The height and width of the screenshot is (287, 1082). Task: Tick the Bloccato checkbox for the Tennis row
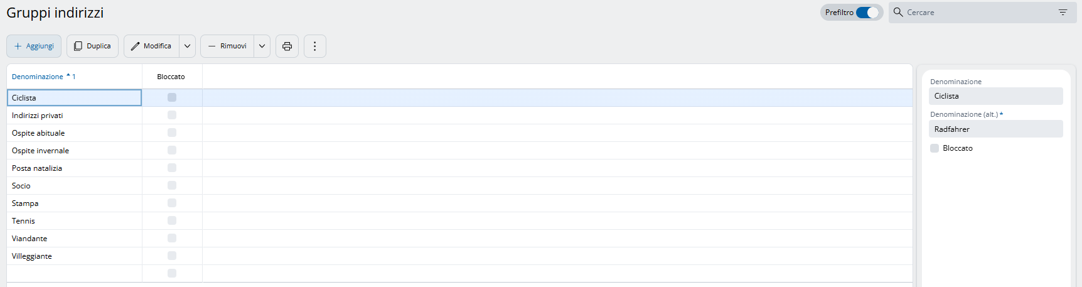click(x=172, y=220)
